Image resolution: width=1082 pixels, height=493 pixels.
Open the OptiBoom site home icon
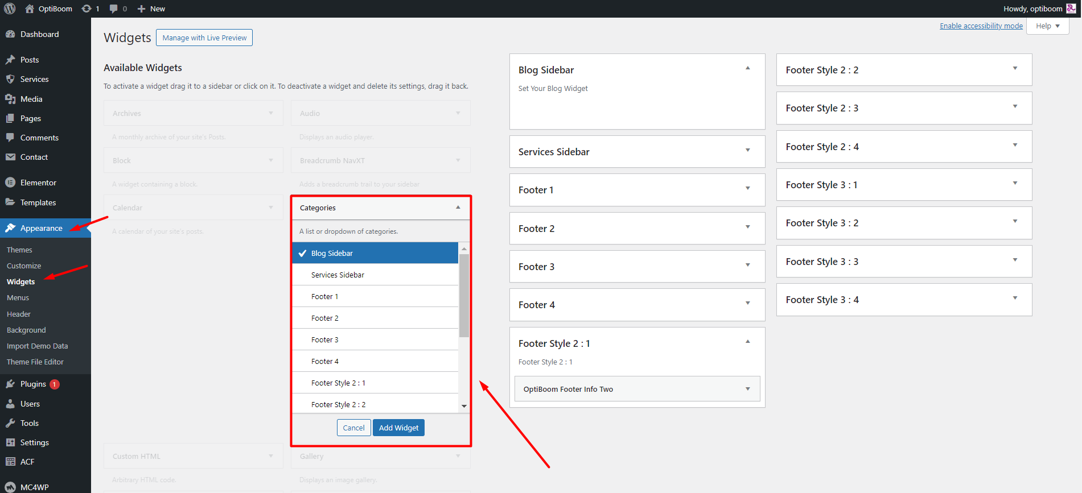click(x=30, y=9)
